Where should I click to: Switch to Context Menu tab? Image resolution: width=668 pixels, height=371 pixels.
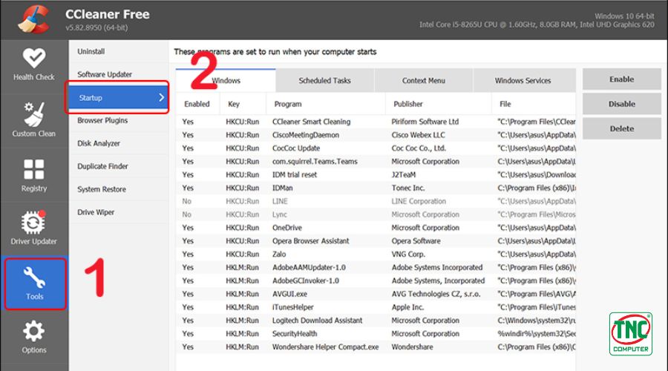click(x=424, y=80)
